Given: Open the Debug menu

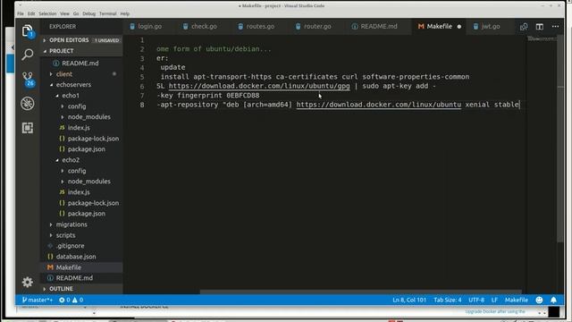Looking at the screenshot, I should (89, 13).
